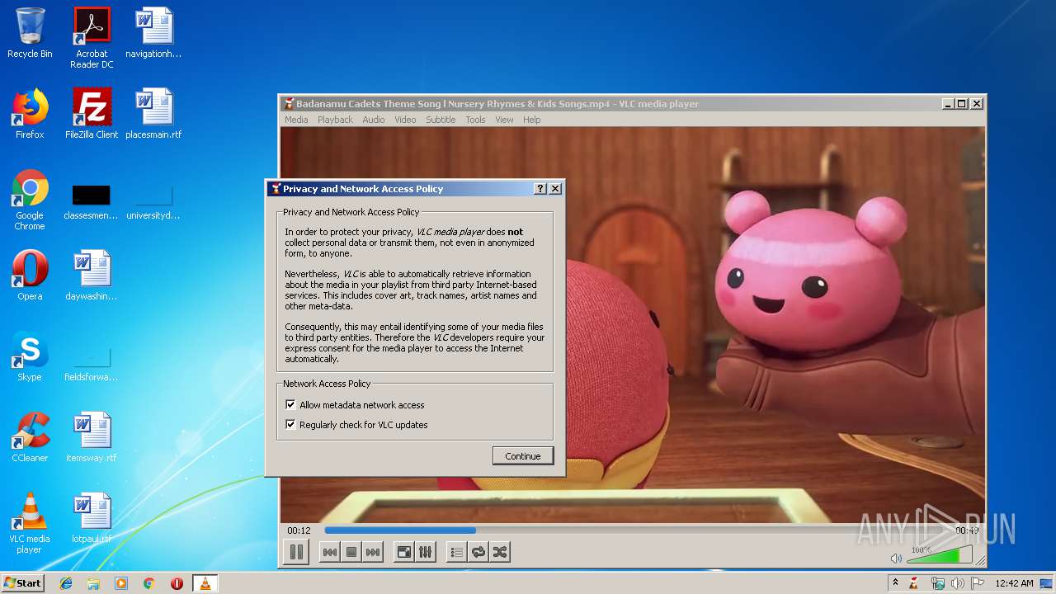Open Windows Media Player from taskbar
The height and width of the screenshot is (594, 1056).
121,583
